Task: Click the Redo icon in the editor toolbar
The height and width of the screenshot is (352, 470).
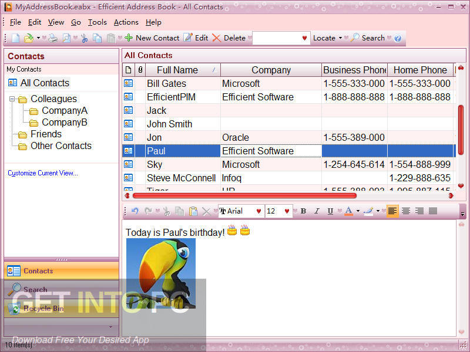Action: tap(148, 211)
